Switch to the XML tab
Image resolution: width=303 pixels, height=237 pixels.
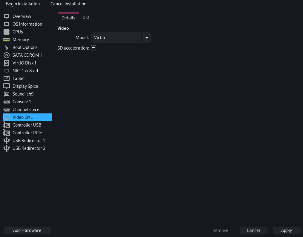[87, 18]
